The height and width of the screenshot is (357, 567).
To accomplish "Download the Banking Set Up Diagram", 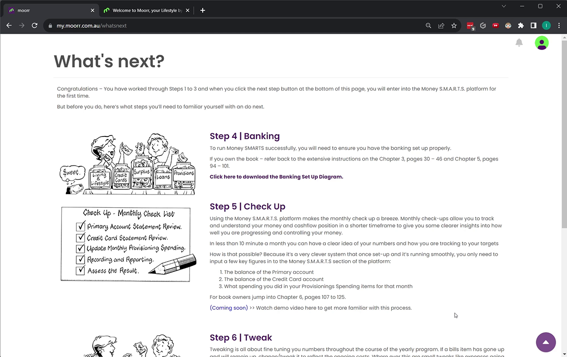I will click(x=276, y=177).
